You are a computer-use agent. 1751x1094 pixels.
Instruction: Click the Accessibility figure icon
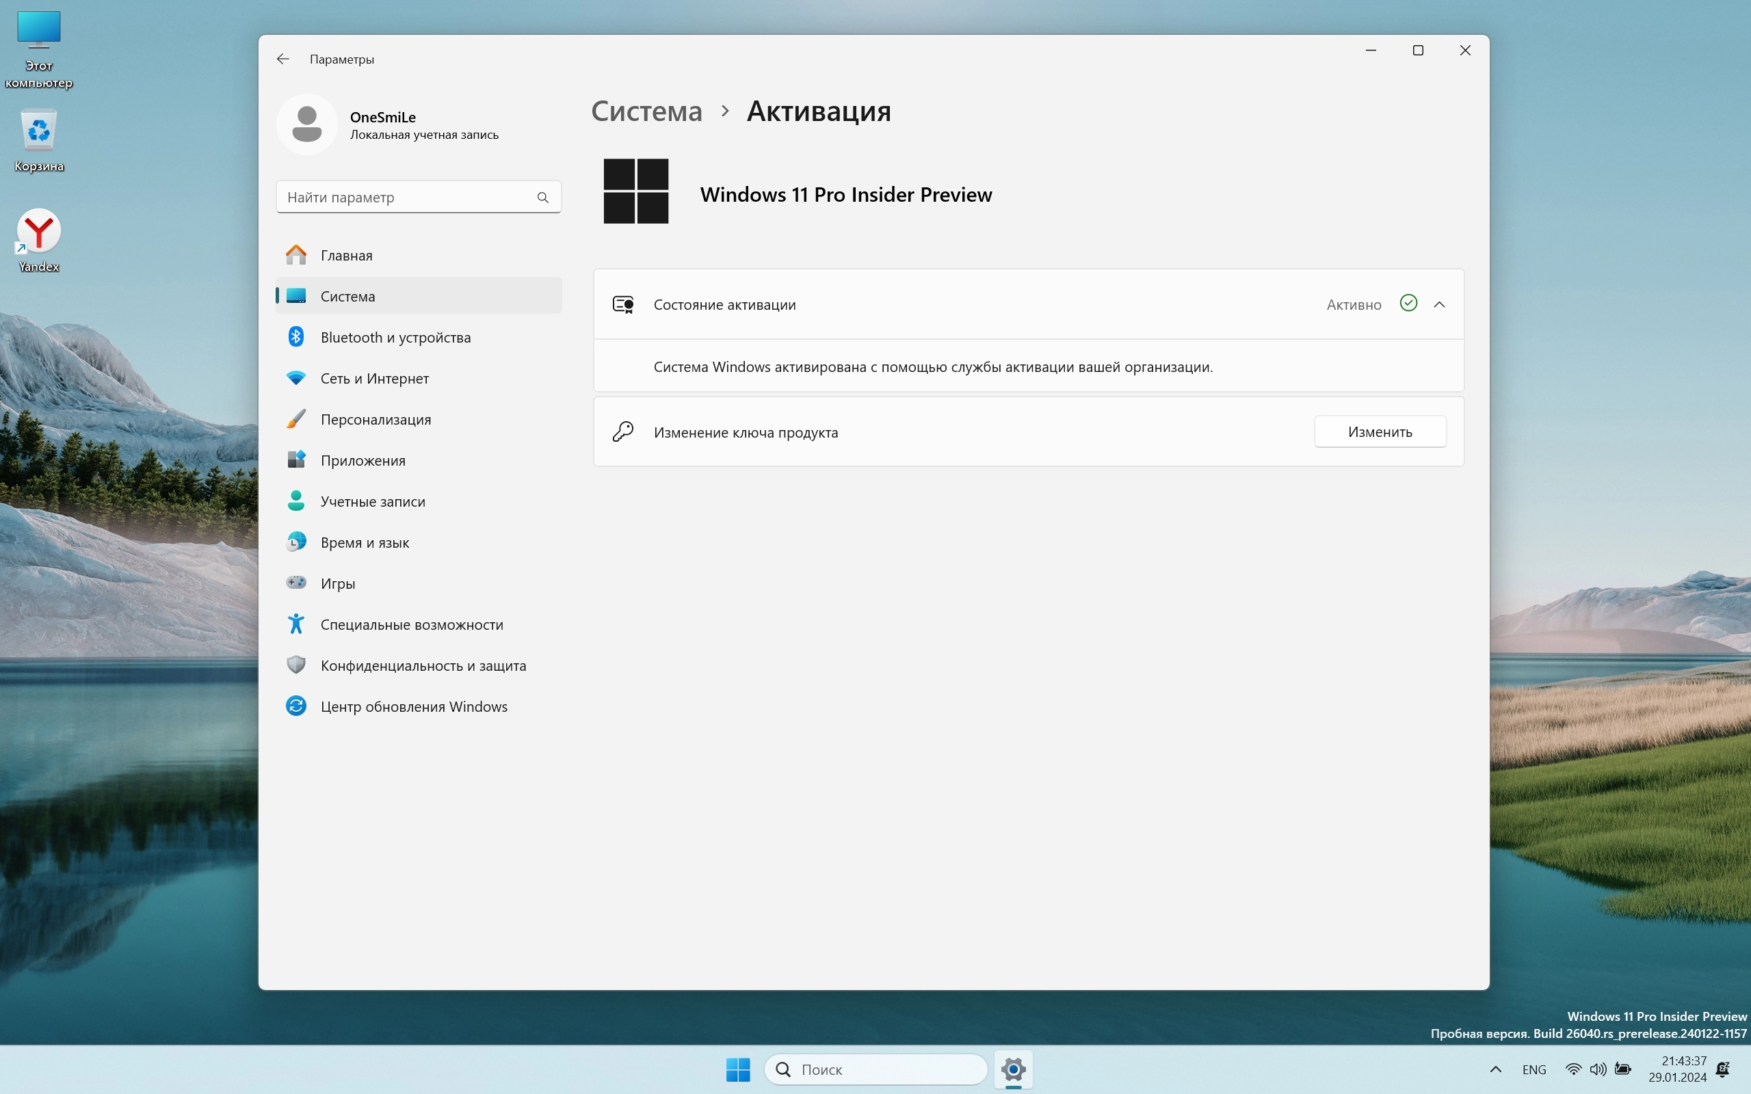click(296, 624)
